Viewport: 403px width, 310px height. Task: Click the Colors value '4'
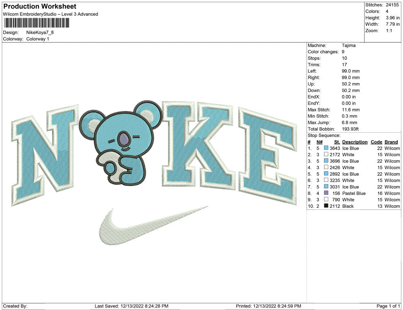coord(387,11)
